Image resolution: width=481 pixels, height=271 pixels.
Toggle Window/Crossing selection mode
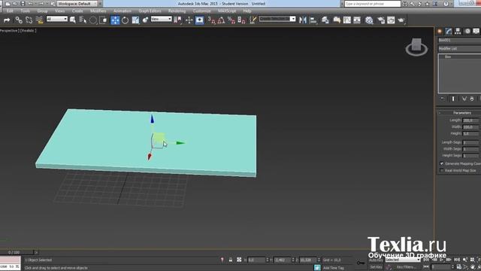[103, 20]
